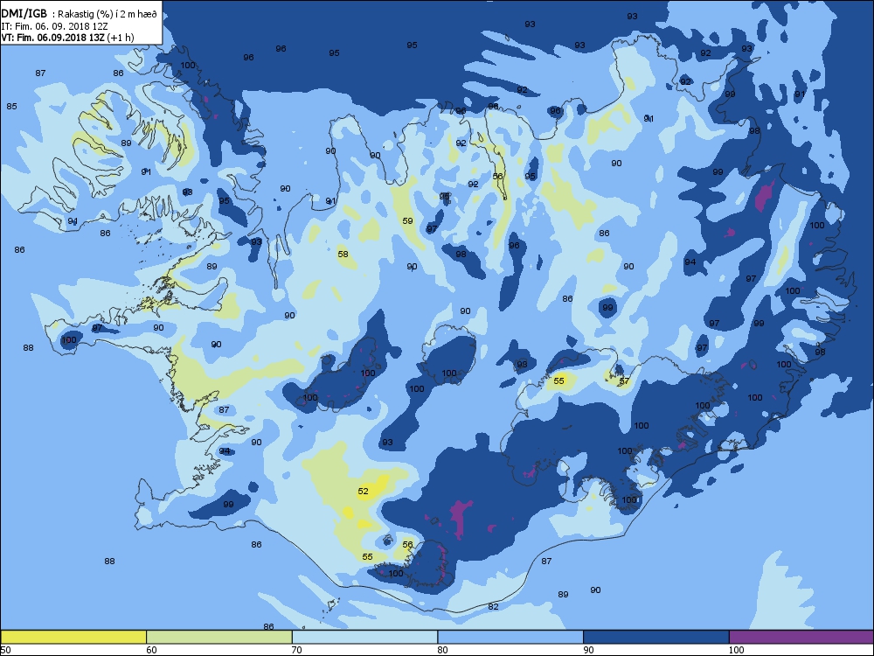Click the 85 humidity value on map
Screen dimensions: 874x656
(11, 106)
